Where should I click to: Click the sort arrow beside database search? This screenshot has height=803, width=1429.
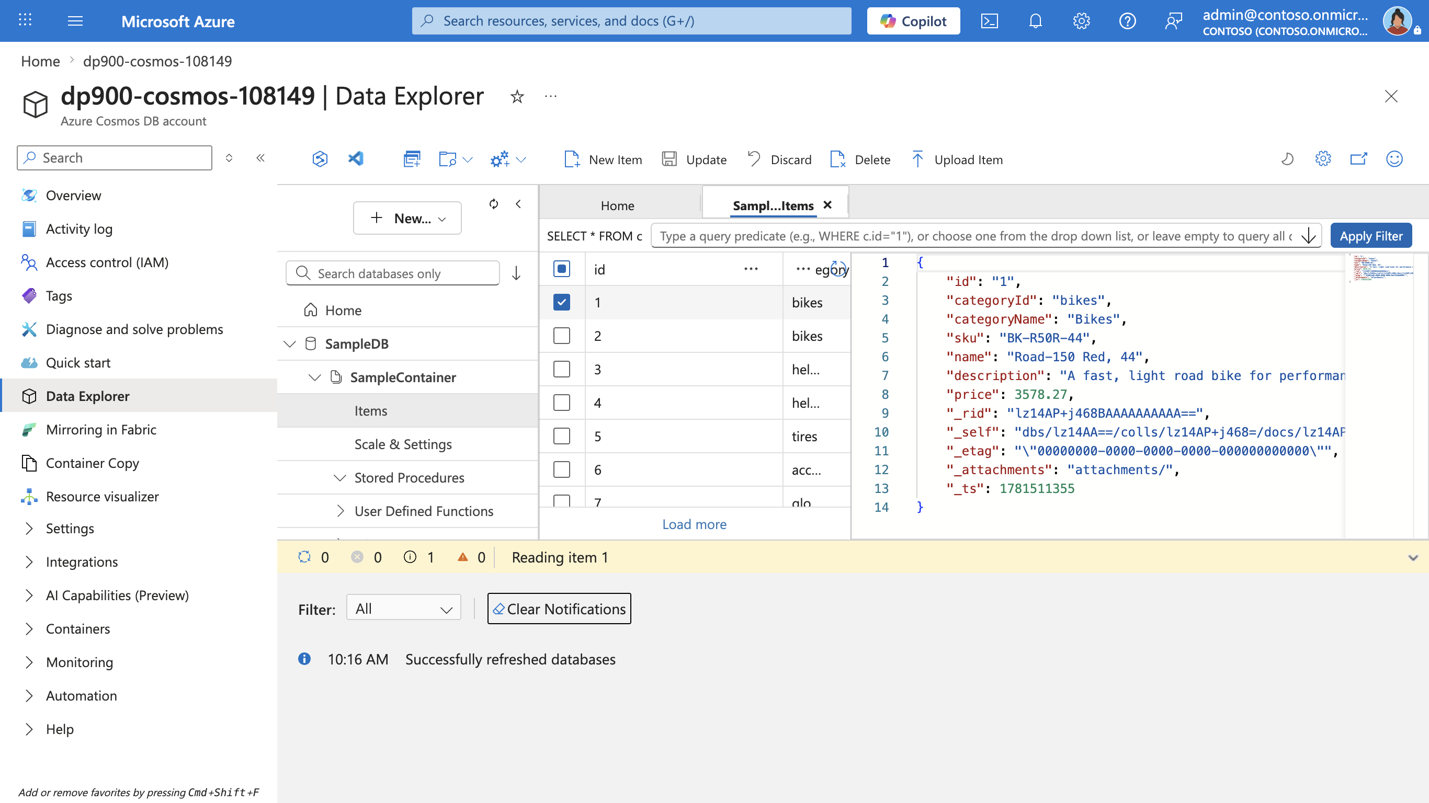(x=516, y=273)
